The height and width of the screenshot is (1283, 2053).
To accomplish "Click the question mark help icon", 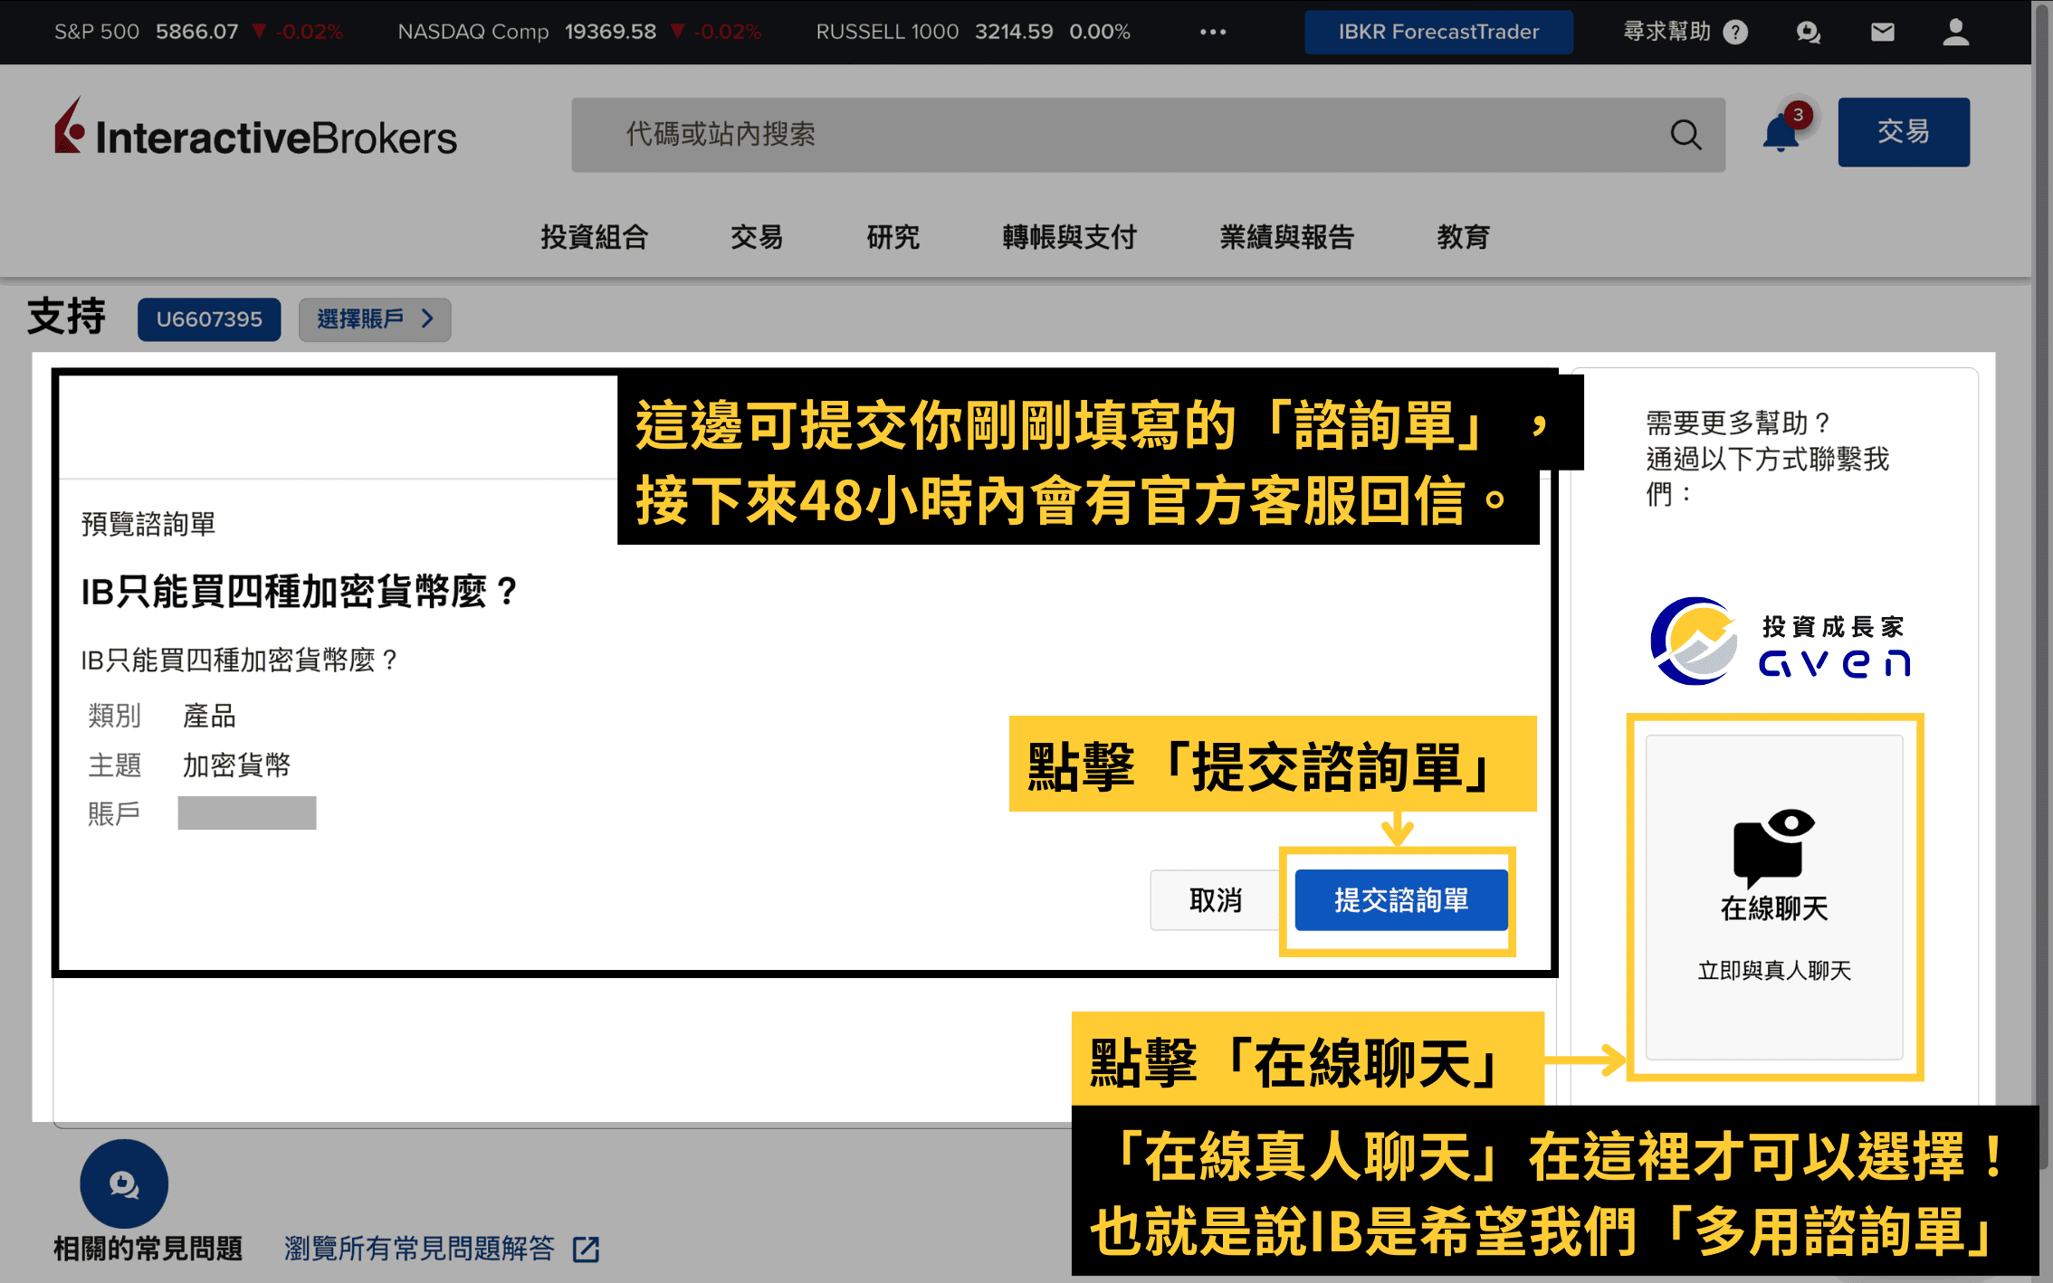I will point(1734,33).
